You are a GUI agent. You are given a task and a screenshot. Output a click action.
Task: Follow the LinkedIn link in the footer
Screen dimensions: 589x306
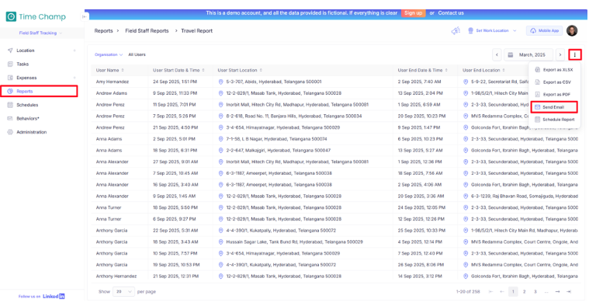point(54,296)
